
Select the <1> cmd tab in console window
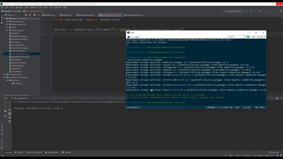(x=134, y=37)
